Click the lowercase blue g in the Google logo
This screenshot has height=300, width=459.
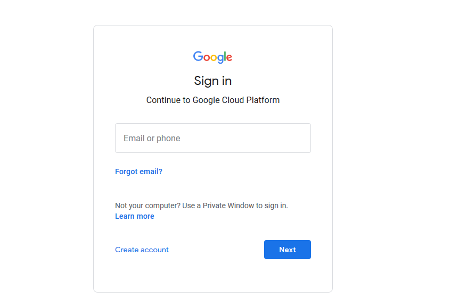220,59
